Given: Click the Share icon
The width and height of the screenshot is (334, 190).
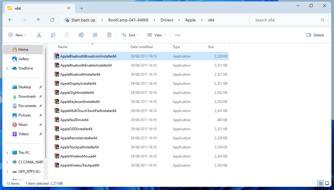Looking at the screenshot, I should (95, 35).
